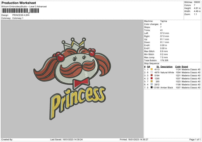The width and height of the screenshot is (202, 142).
Task: Click the 'Right:' label
Action: coord(147,36)
